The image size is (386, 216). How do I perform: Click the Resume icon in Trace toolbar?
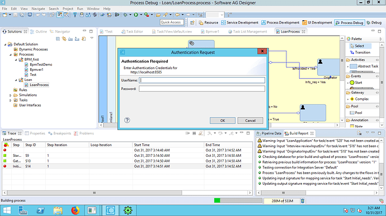187,133
